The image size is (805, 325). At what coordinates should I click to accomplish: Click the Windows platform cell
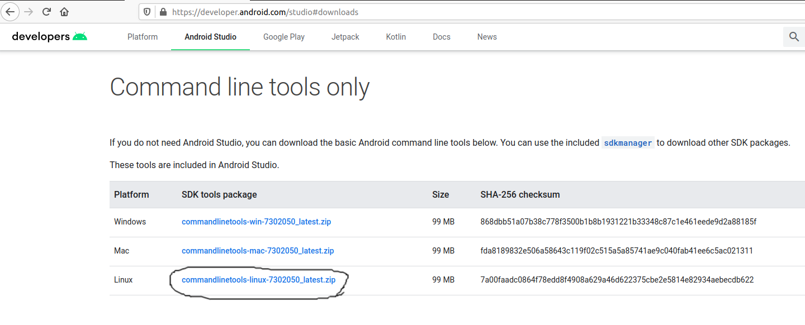130,222
